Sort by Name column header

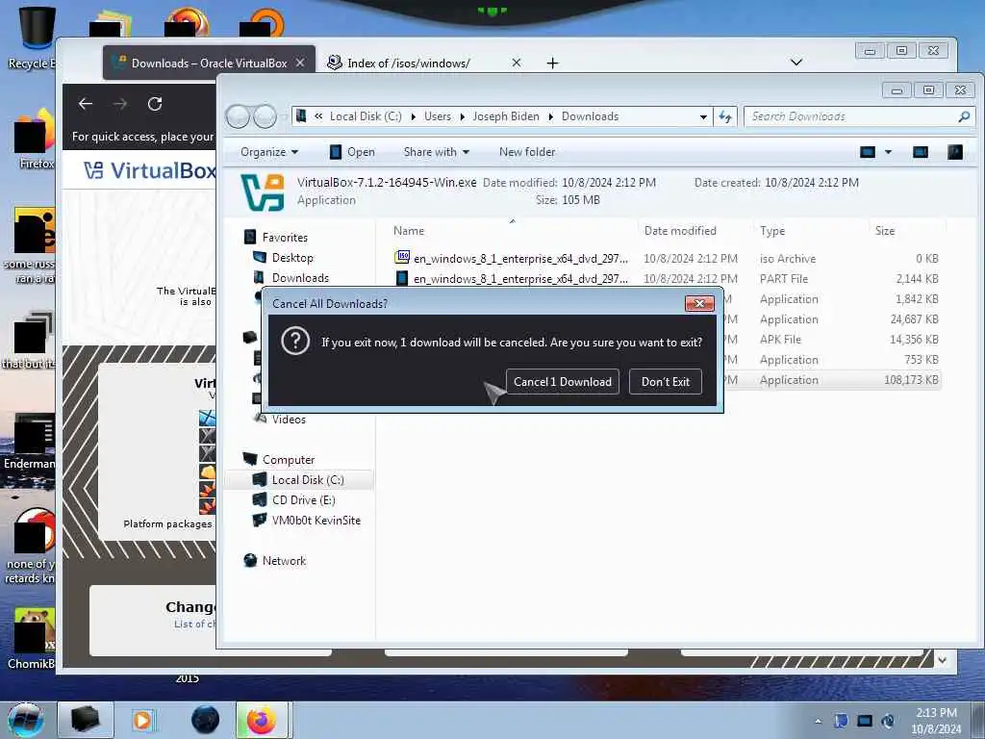point(409,231)
